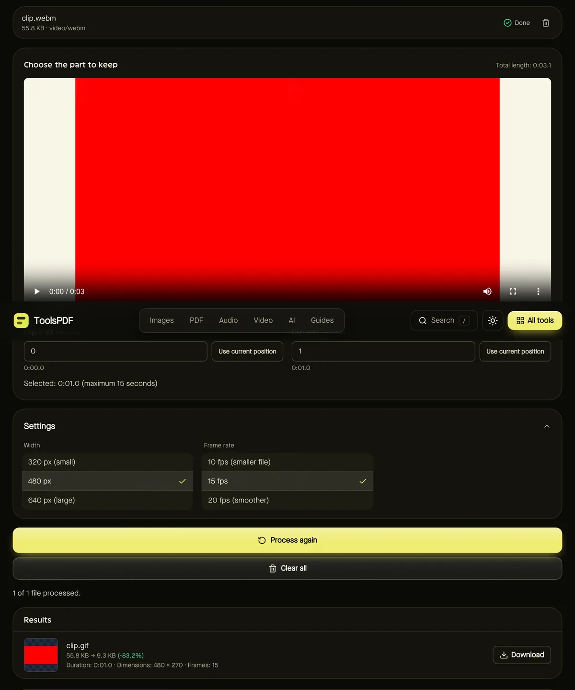Click the Selected: 0:01.0 summary text

[x=91, y=383]
